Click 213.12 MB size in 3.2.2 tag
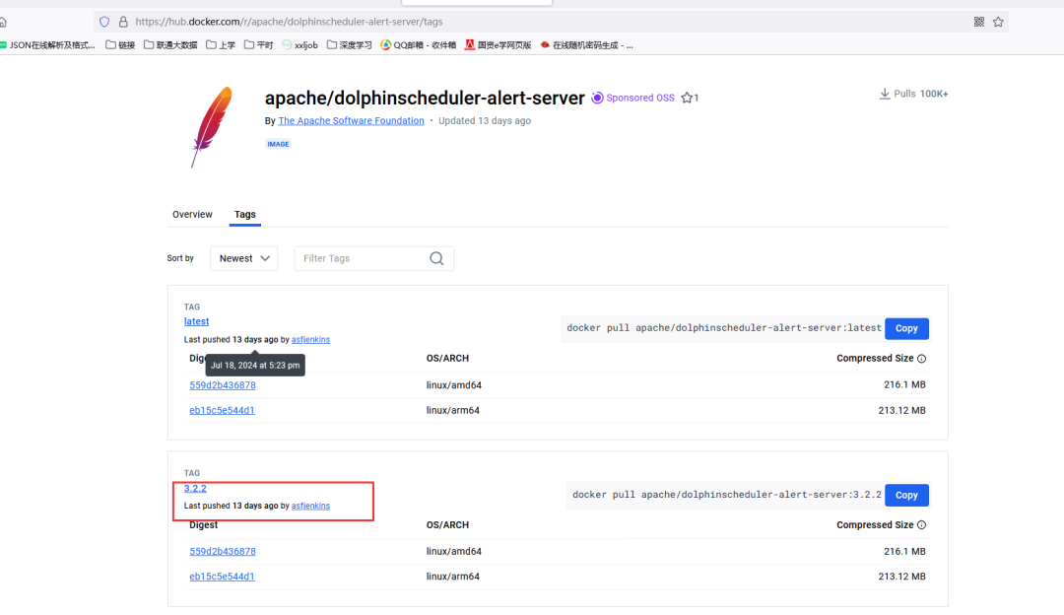The width and height of the screenshot is (1064, 615). coord(901,577)
